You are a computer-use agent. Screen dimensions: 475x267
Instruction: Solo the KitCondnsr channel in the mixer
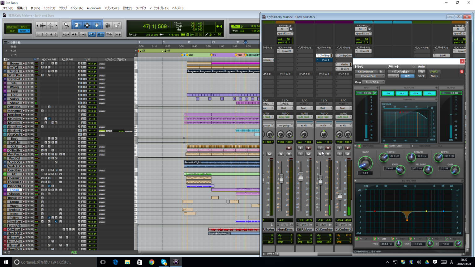click(x=320, y=154)
